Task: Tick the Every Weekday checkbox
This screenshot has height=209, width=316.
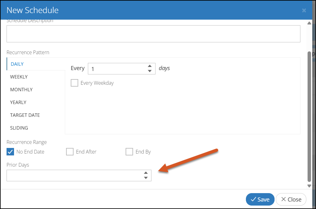Action: 74,83
